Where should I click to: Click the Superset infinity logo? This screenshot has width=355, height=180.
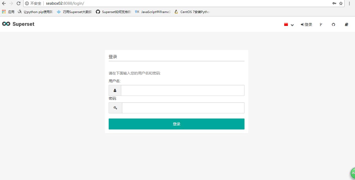click(x=6, y=24)
